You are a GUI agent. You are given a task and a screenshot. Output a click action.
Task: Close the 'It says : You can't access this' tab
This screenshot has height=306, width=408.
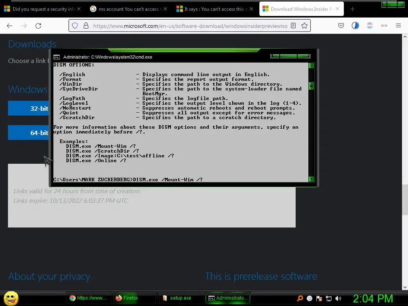(251, 9)
